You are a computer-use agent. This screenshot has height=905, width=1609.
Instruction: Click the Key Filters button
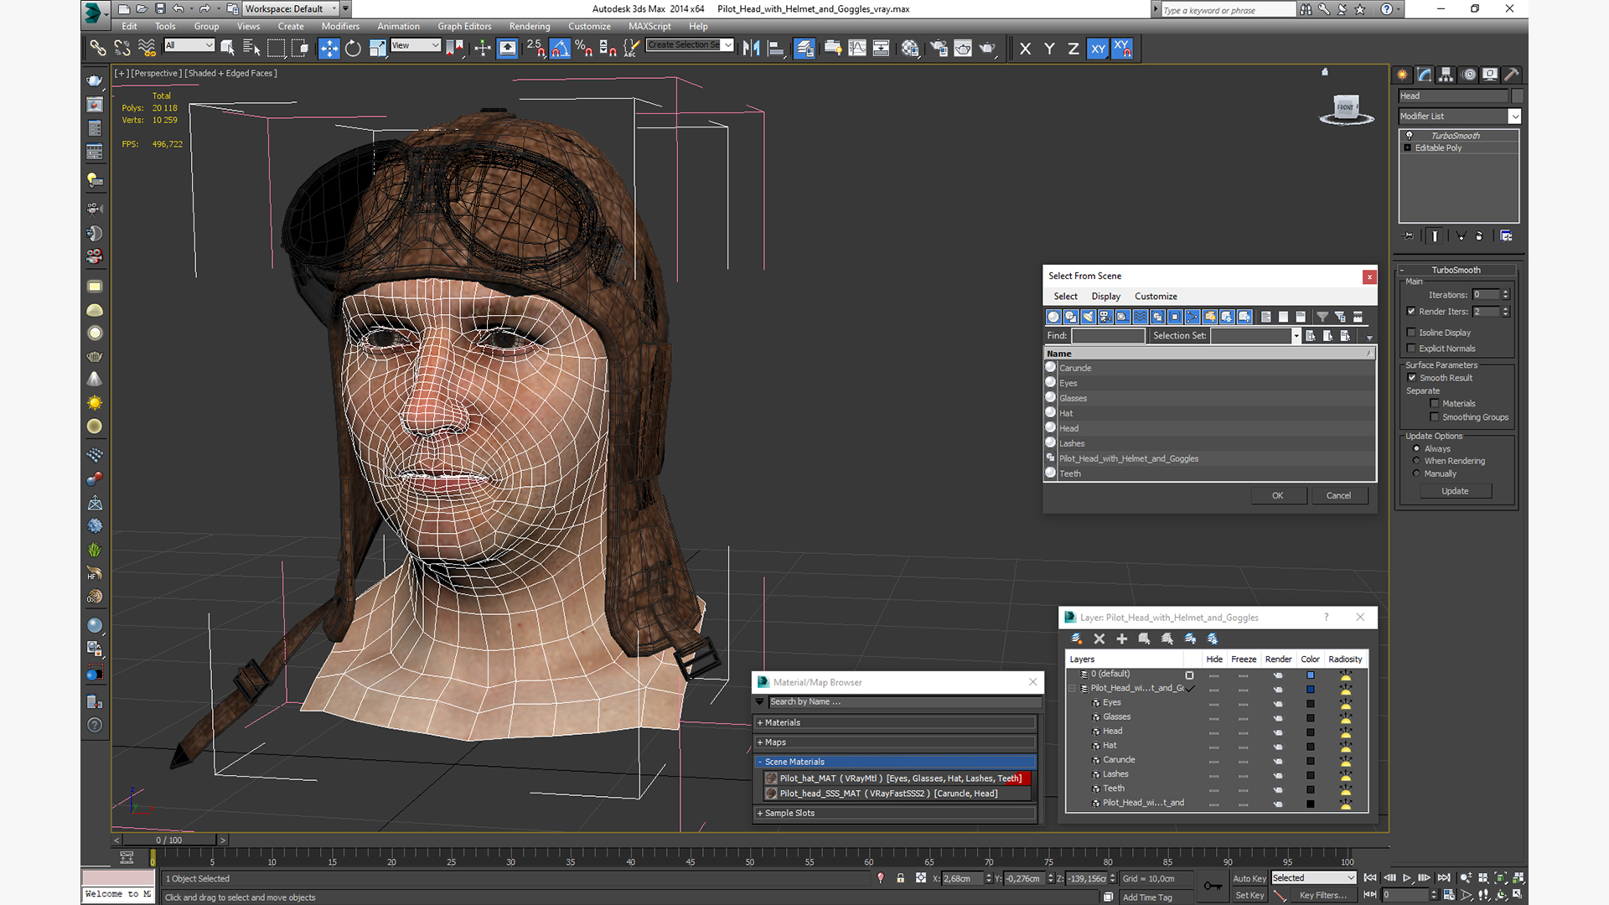(1323, 895)
